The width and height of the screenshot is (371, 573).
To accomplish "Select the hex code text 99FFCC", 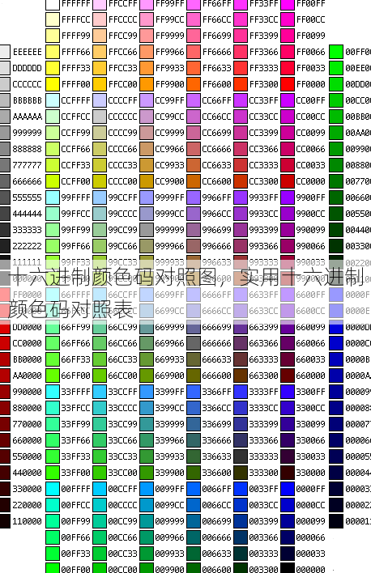I will pos(75,214).
